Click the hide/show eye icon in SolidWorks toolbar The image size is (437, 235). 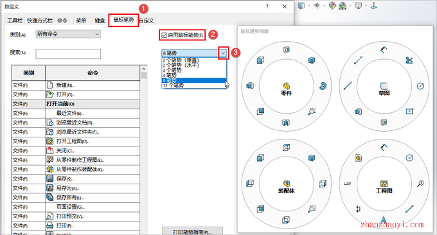coord(317,6)
